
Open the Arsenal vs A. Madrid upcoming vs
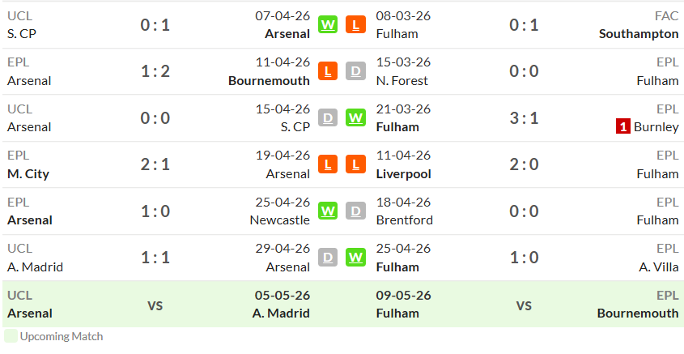pyautogui.click(x=155, y=305)
